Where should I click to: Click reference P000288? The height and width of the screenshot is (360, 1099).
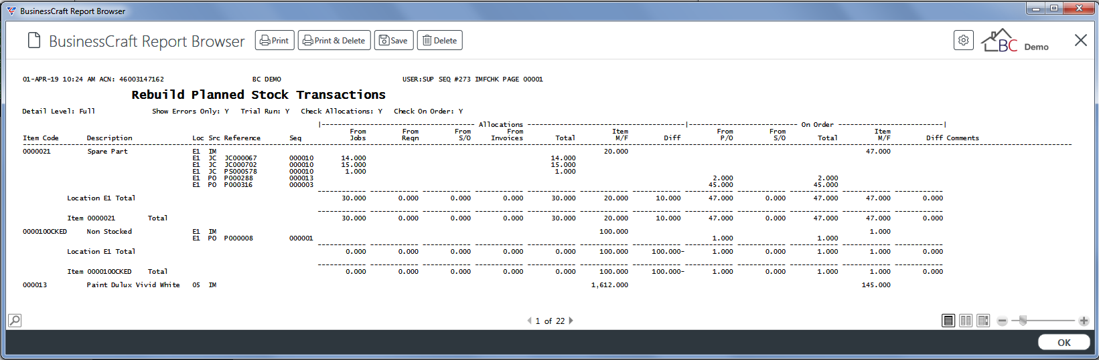click(238, 178)
